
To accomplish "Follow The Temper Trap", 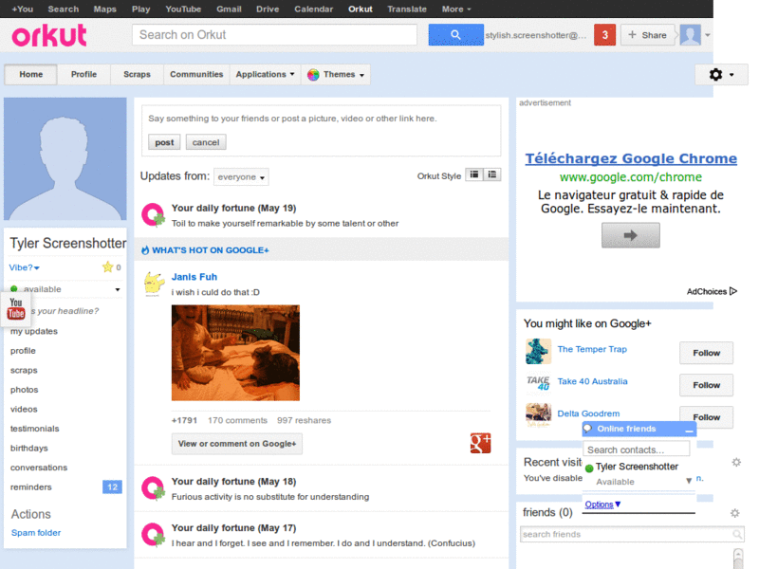I will pos(706,353).
